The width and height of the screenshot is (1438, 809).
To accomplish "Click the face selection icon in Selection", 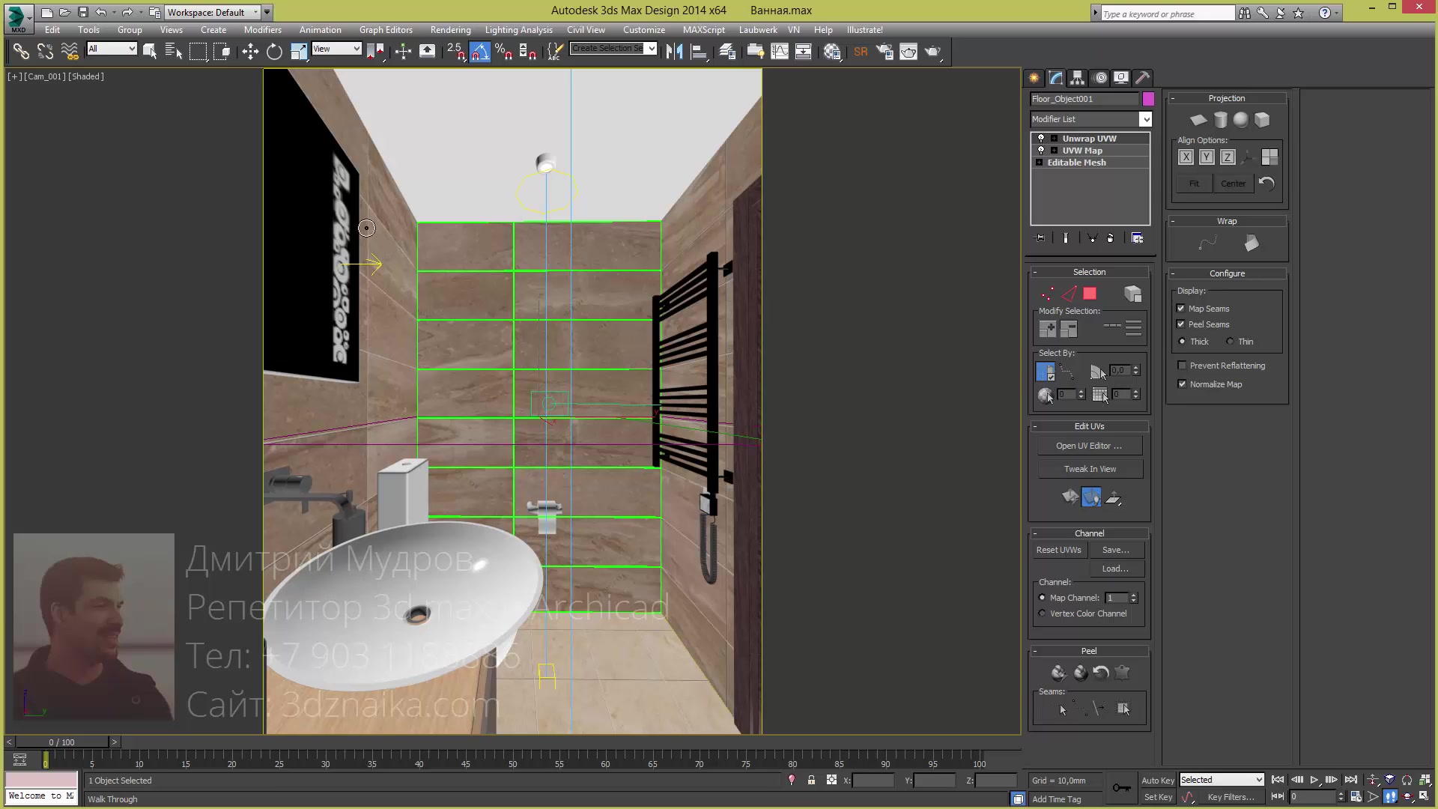I will coord(1087,294).
